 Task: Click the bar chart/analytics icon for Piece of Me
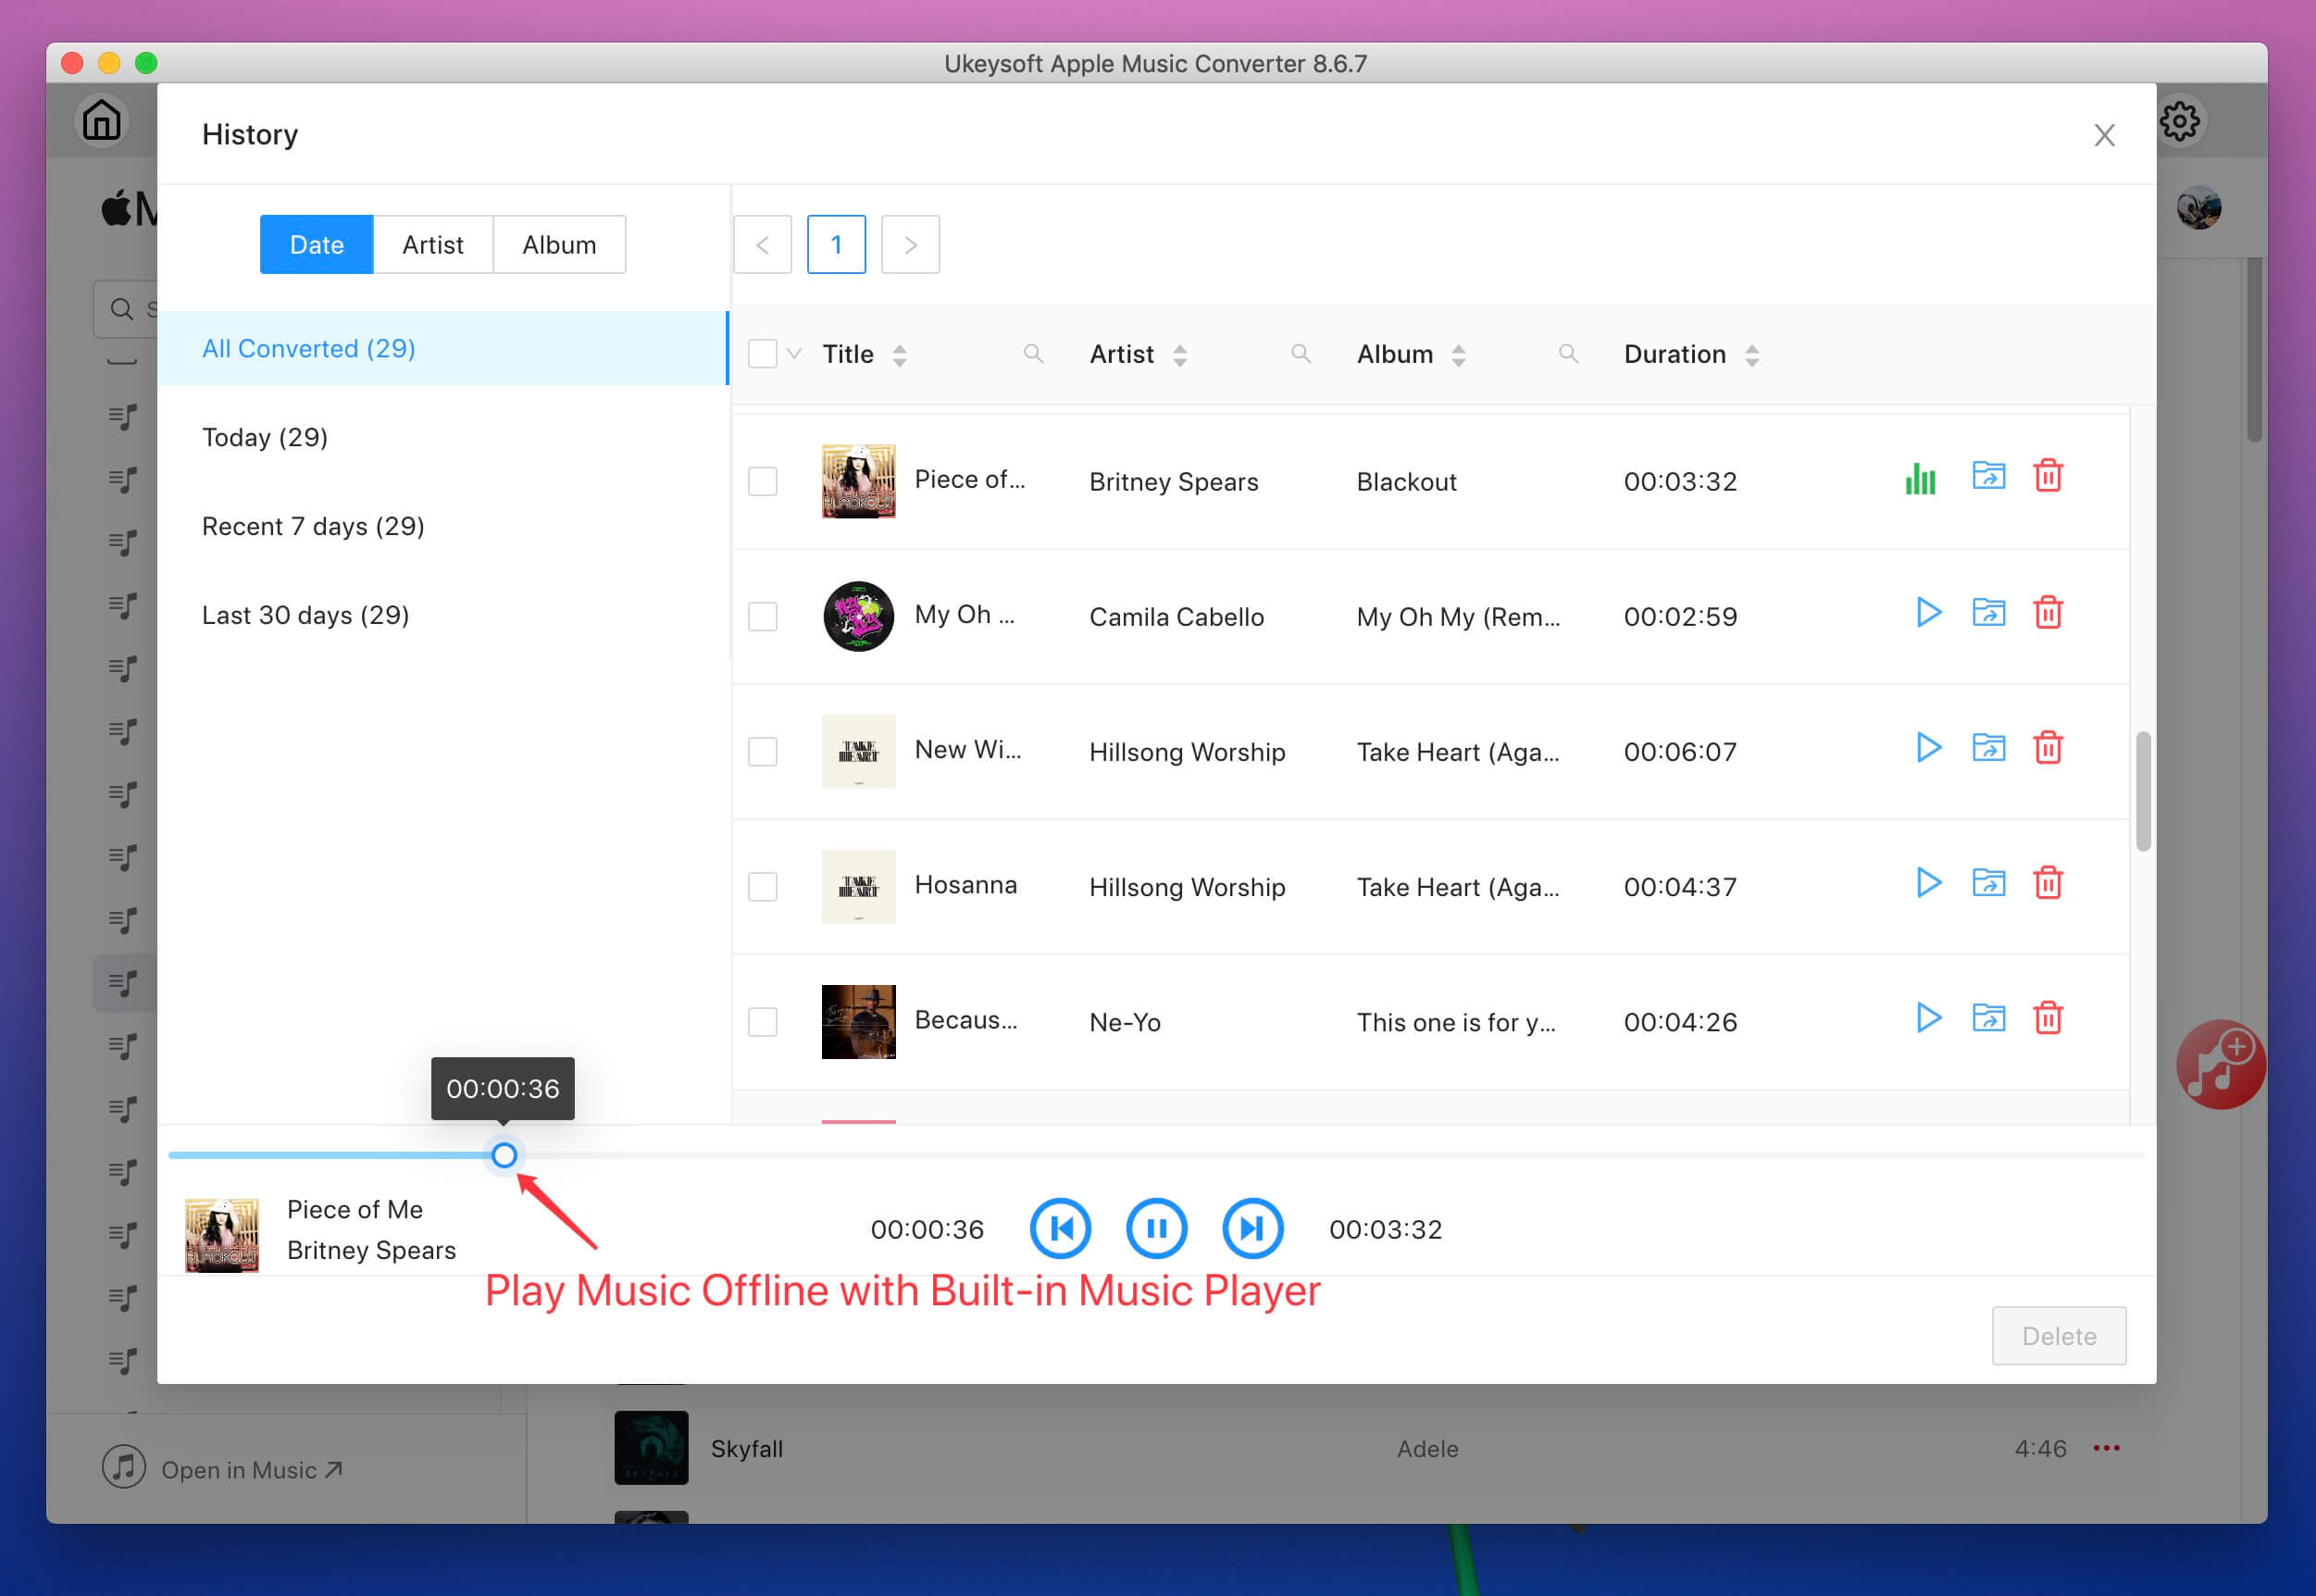click(x=1920, y=477)
